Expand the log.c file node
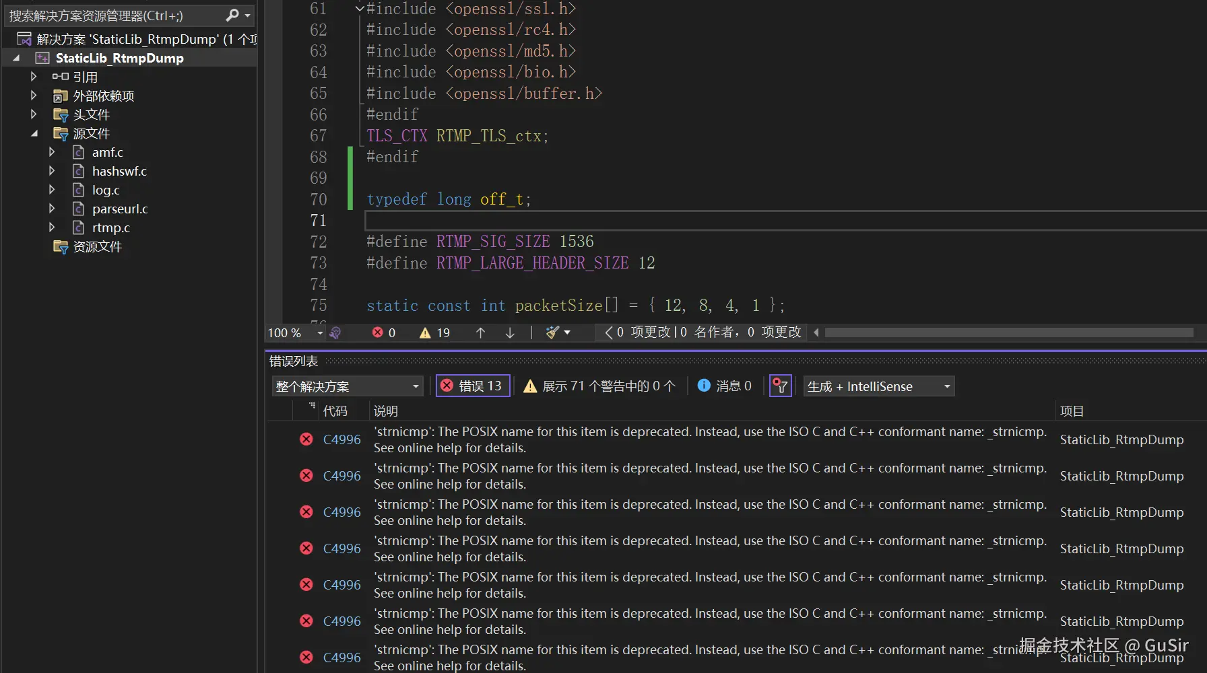Viewport: 1207px width, 673px height. (52, 190)
